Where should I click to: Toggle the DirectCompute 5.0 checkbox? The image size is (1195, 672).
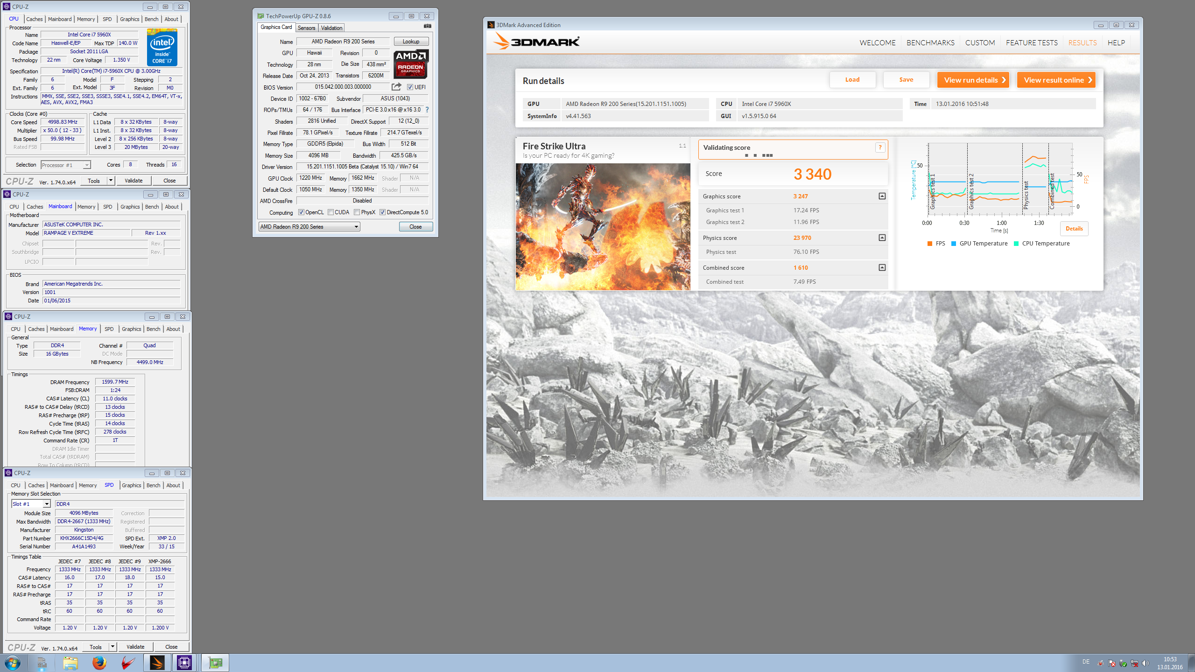click(382, 212)
